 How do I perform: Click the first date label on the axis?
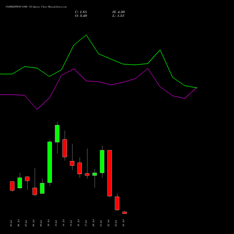click(x=11, y=223)
